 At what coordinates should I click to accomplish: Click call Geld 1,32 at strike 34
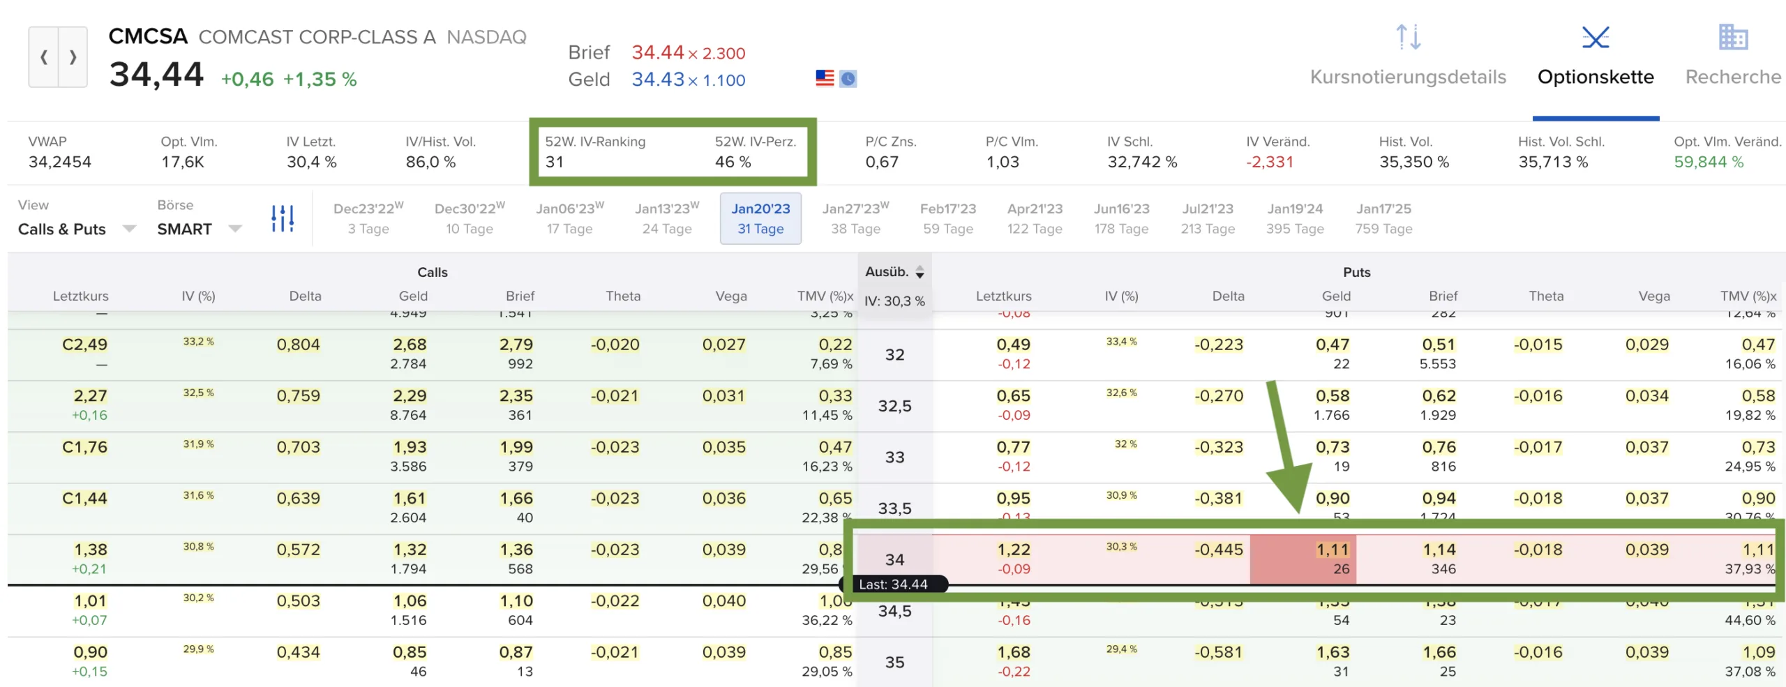410,550
